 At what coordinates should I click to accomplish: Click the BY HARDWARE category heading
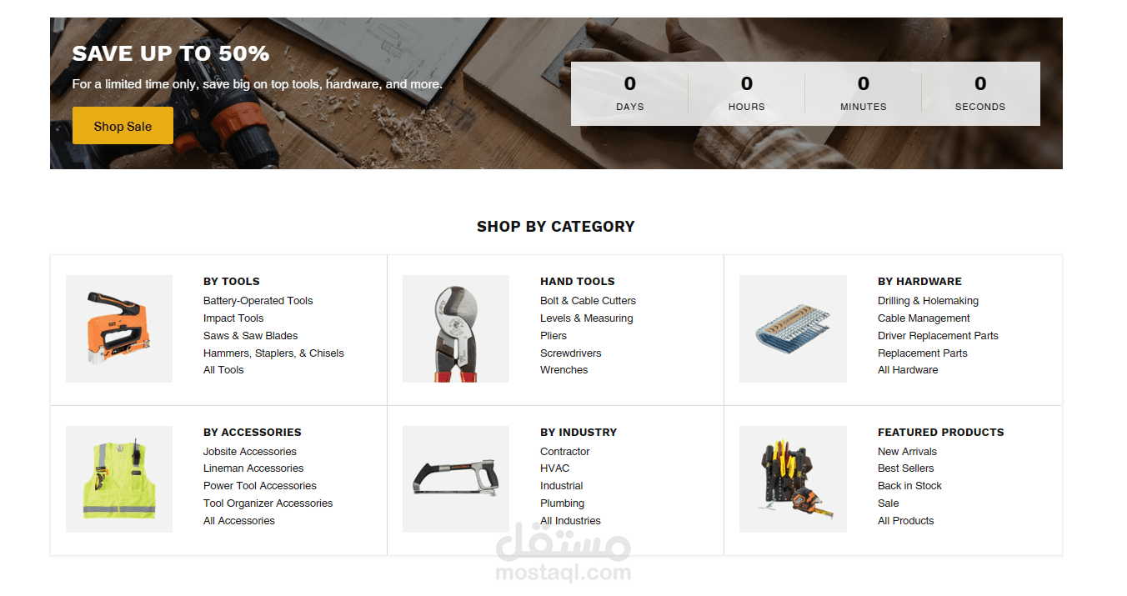pyautogui.click(x=919, y=282)
